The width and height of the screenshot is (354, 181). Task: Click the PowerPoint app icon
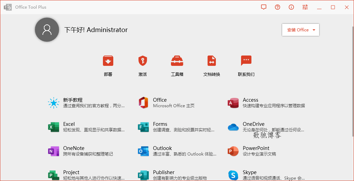[x=233, y=151]
